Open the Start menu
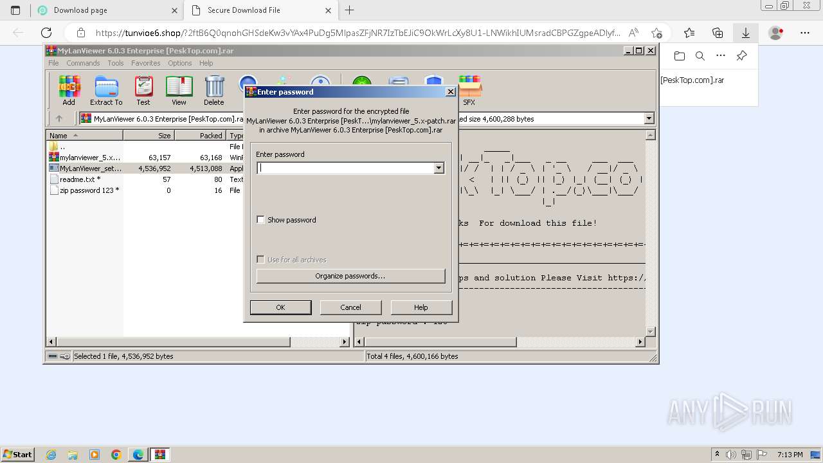 click(x=17, y=455)
